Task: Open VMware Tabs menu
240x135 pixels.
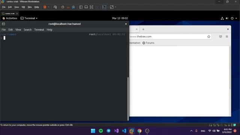Action: click(30, 7)
